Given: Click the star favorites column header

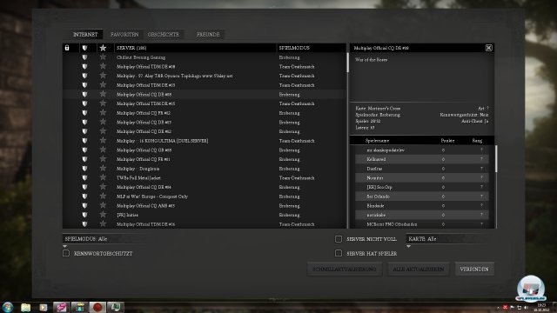Looking at the screenshot, I should click(x=103, y=48).
